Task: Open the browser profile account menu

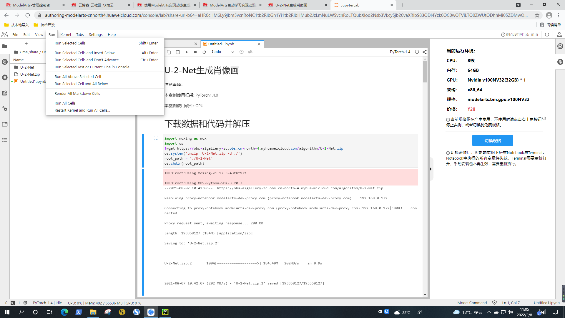Action: pos(549,15)
